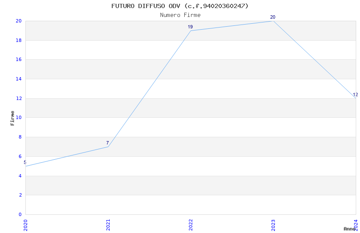360x233 pixels.
Task: Click the y-axis value 4
Action: tap(20, 176)
